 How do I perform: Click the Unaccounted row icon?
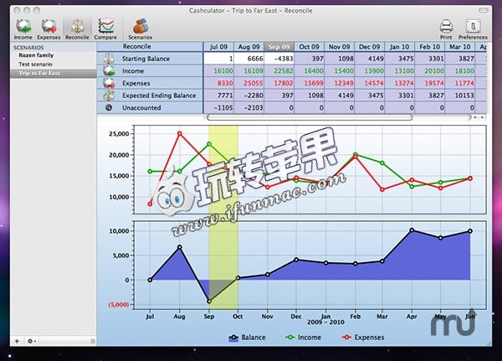point(109,107)
